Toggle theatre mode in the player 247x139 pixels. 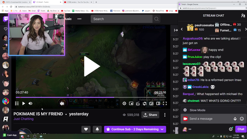point(158,103)
